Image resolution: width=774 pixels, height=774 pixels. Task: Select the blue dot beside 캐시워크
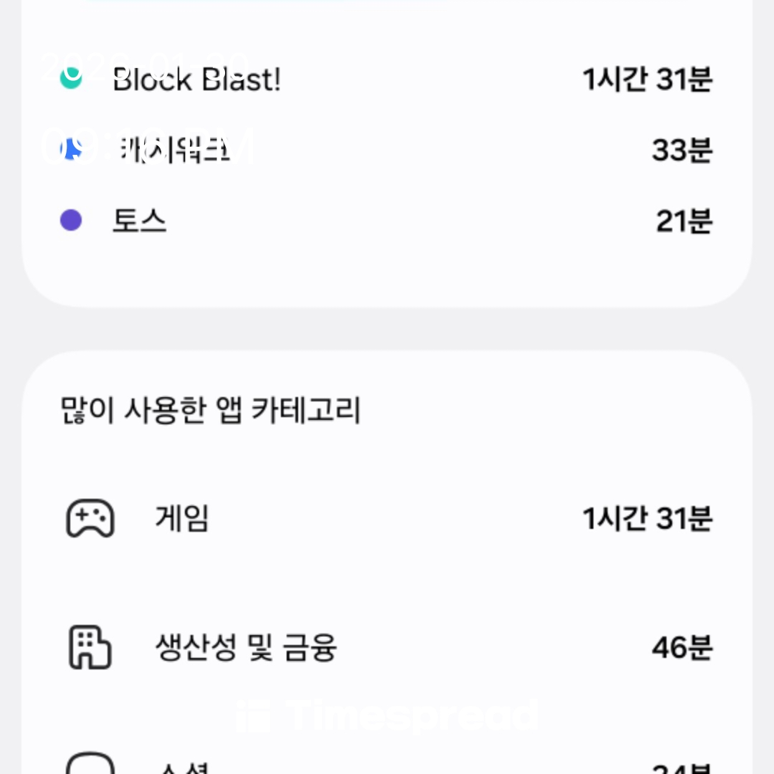(x=71, y=150)
